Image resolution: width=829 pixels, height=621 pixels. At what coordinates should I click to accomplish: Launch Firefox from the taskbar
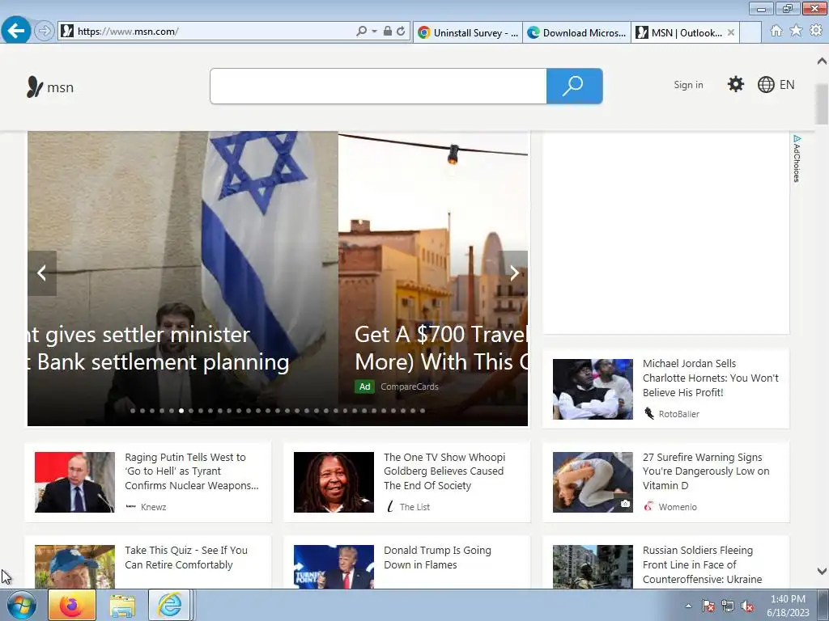[x=72, y=605]
